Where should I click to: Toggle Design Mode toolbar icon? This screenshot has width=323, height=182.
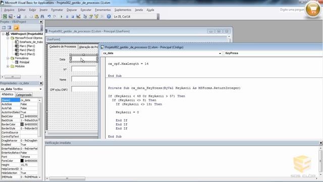point(78,17)
